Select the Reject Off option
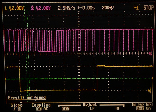Viewport: 156px width, 112px height. coord(66,109)
